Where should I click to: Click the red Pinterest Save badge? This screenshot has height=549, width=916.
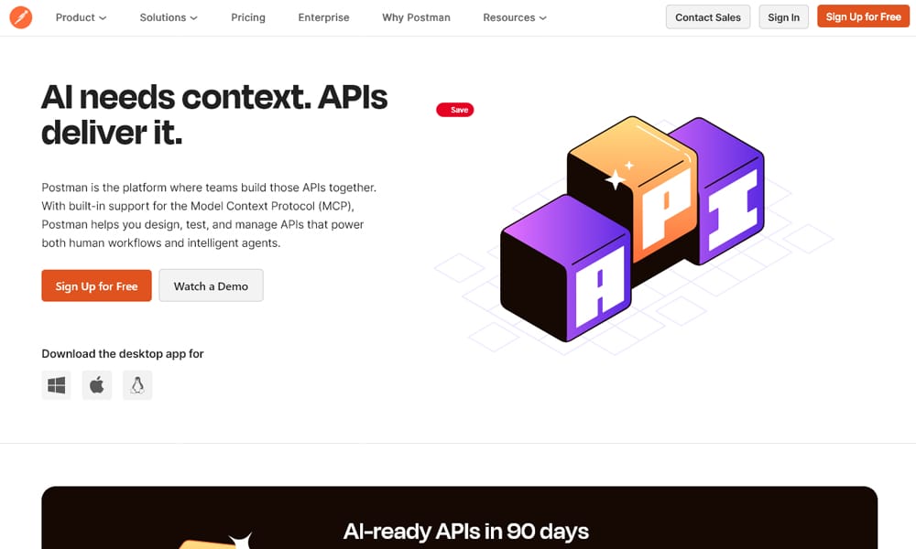(x=454, y=110)
